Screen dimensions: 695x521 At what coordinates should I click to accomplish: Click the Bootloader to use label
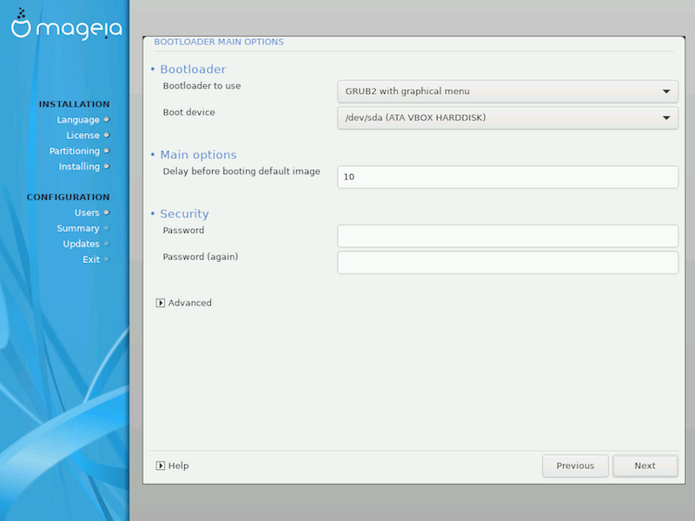pyautogui.click(x=202, y=86)
